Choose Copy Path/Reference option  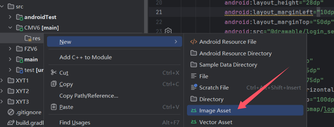click(89, 96)
